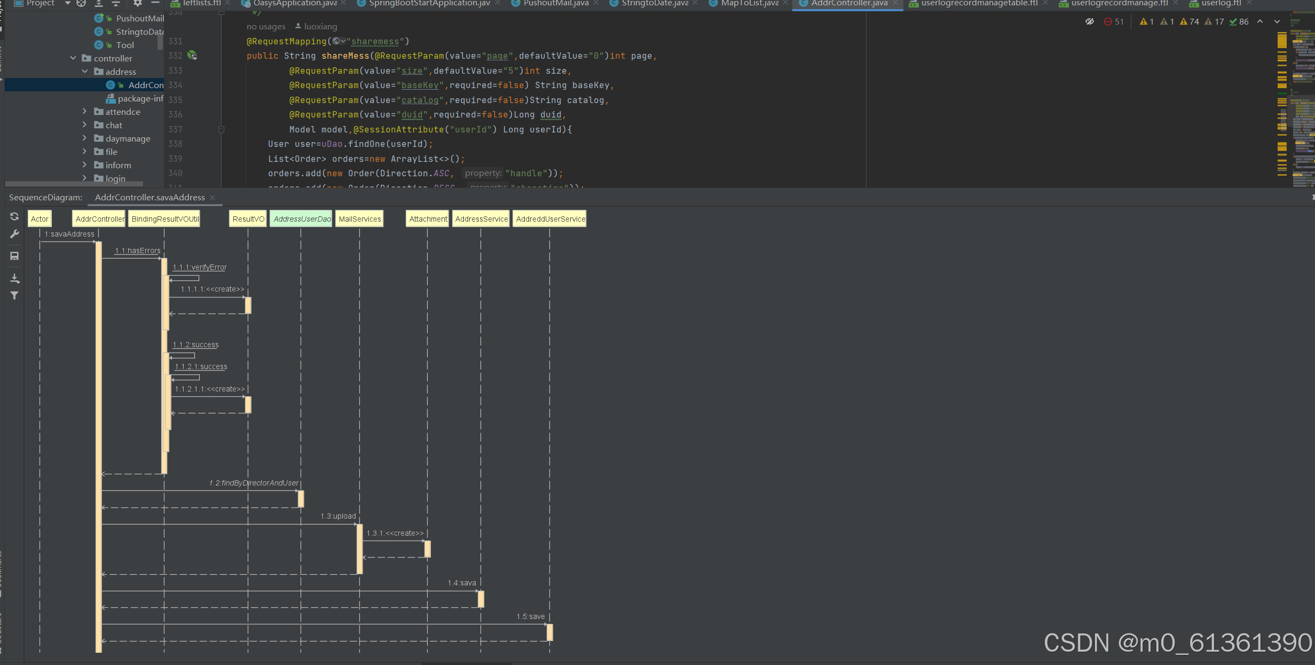Open the Project view dropdown arrow
1315x665 pixels.
click(x=67, y=3)
